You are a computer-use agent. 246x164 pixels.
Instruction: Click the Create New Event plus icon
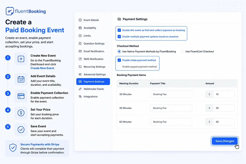pos(21,59)
